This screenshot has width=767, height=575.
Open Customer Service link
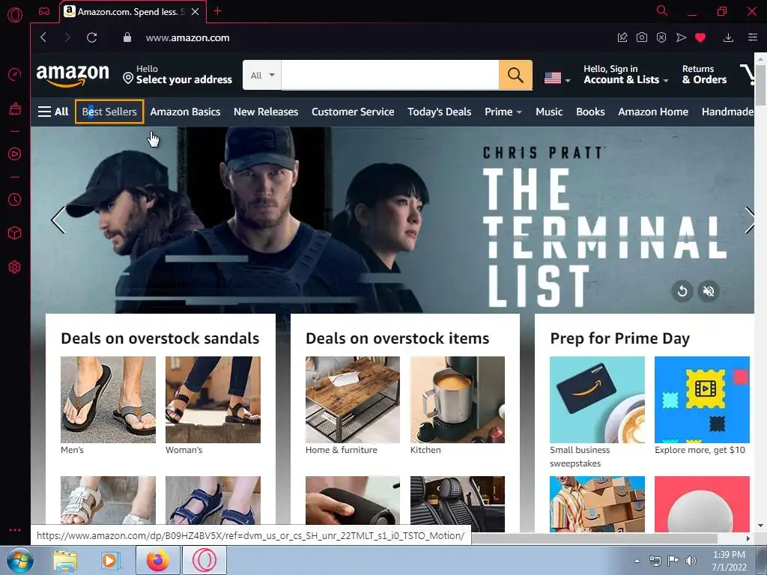pyautogui.click(x=353, y=112)
